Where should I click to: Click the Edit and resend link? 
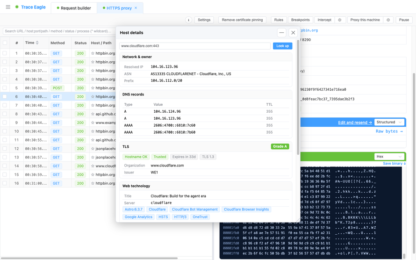(355, 123)
